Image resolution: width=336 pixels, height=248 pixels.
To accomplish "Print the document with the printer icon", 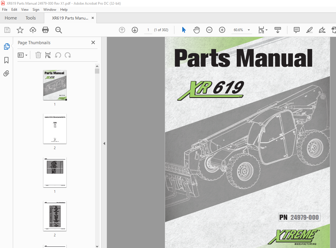I will click(x=45, y=30).
